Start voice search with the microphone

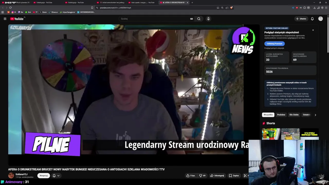[x=208, y=19]
